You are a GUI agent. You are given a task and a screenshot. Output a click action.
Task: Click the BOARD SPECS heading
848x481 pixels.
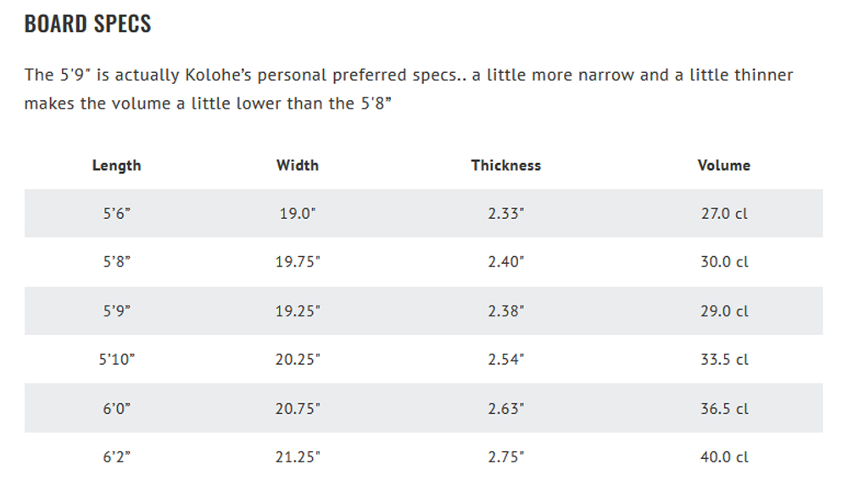(87, 24)
